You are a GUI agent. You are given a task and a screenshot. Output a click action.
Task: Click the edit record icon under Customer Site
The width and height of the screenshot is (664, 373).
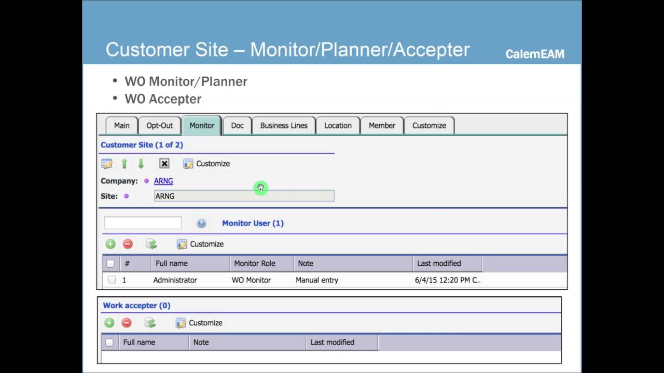pos(107,164)
